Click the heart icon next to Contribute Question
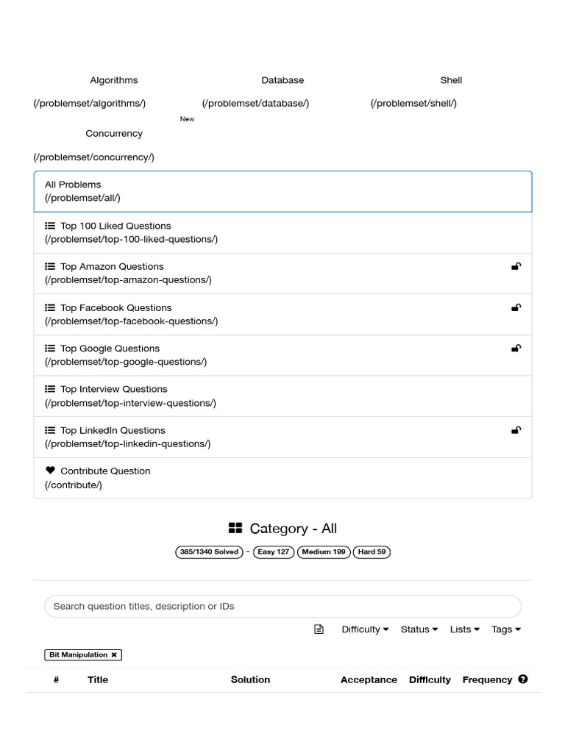The height and width of the screenshot is (753, 565). 50,471
